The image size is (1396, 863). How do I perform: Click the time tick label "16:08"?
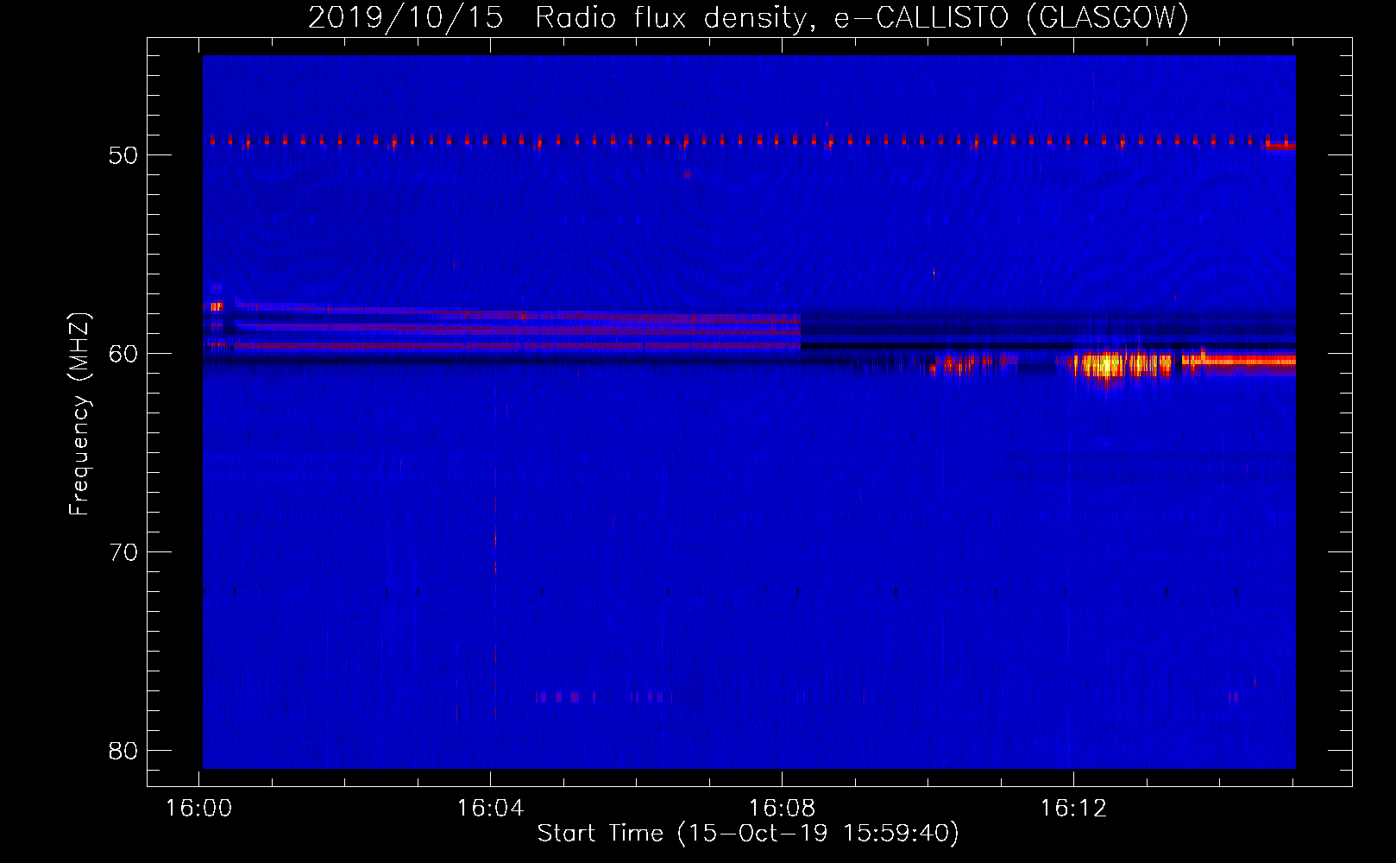tap(783, 809)
